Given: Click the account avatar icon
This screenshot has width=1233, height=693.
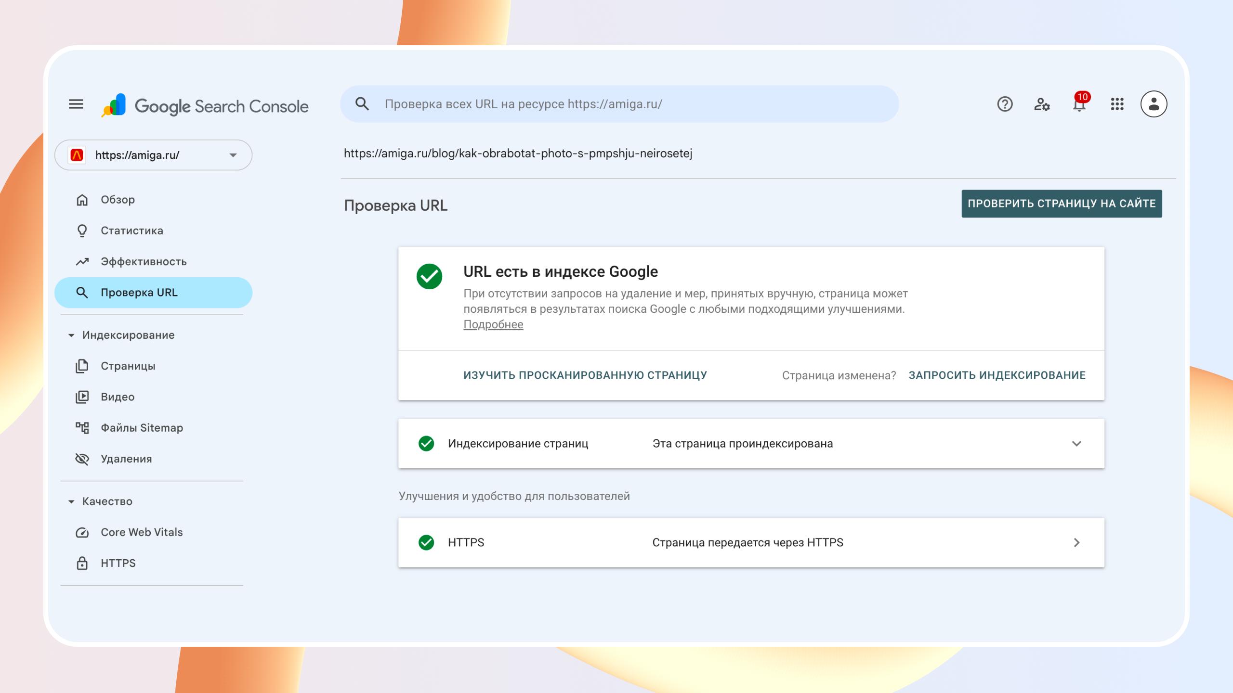Looking at the screenshot, I should click(1154, 104).
